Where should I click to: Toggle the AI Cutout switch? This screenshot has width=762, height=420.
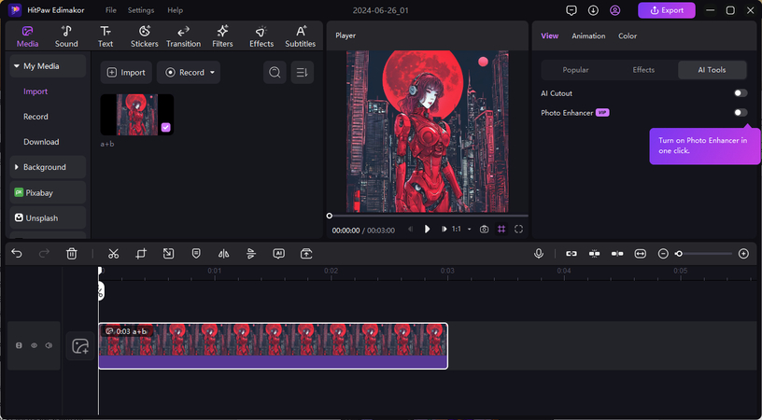(740, 93)
